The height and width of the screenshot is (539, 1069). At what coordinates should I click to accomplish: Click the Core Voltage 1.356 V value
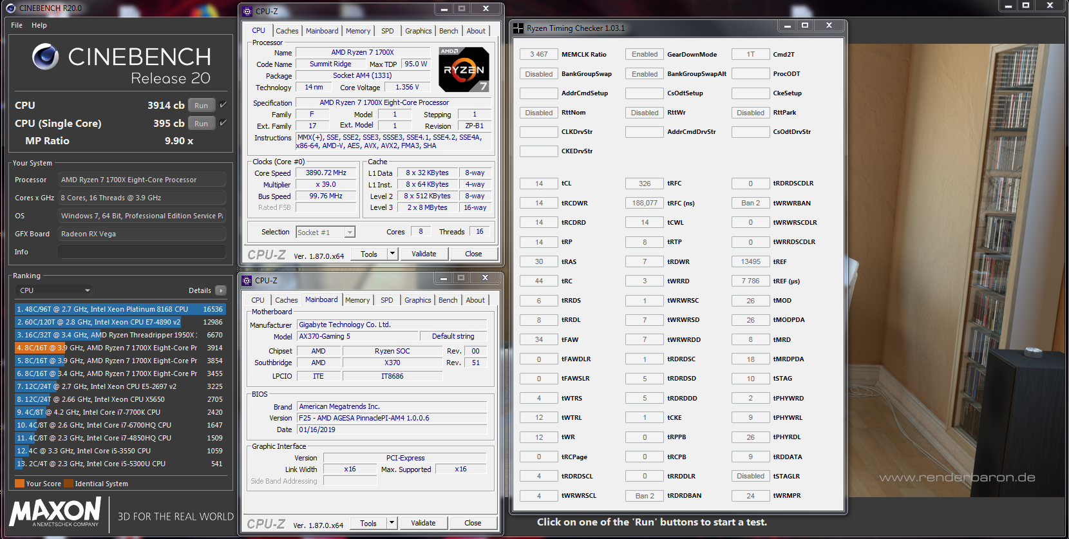point(407,87)
